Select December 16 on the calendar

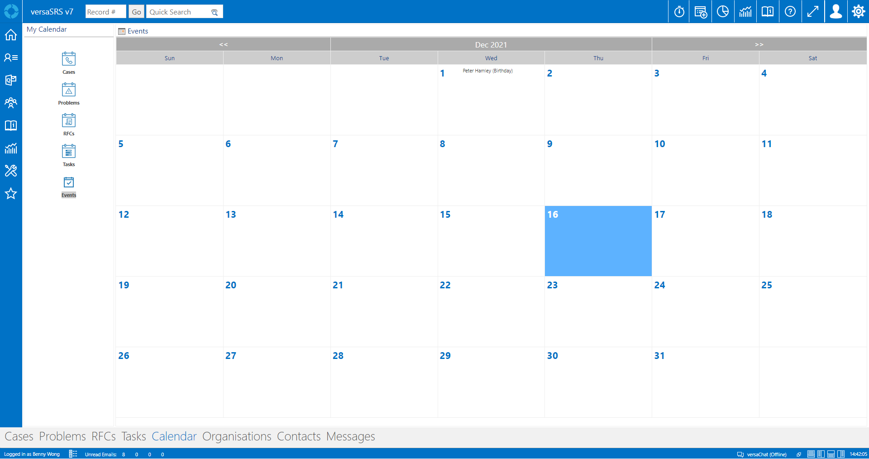(598, 241)
